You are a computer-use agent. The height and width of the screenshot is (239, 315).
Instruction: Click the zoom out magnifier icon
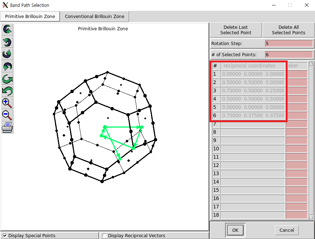(7, 115)
